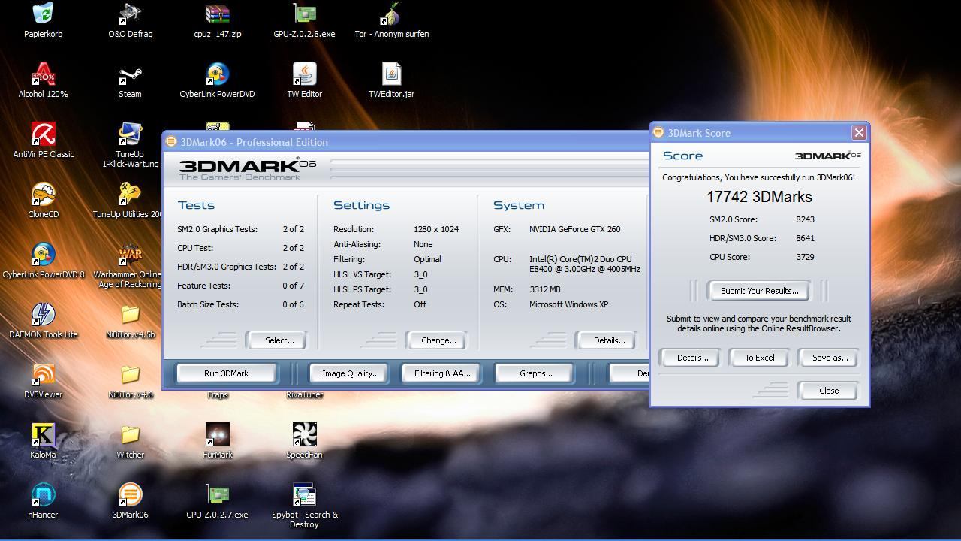Launch Alcohol 120% shortcut
The height and width of the screenshot is (541, 961).
click(x=44, y=74)
